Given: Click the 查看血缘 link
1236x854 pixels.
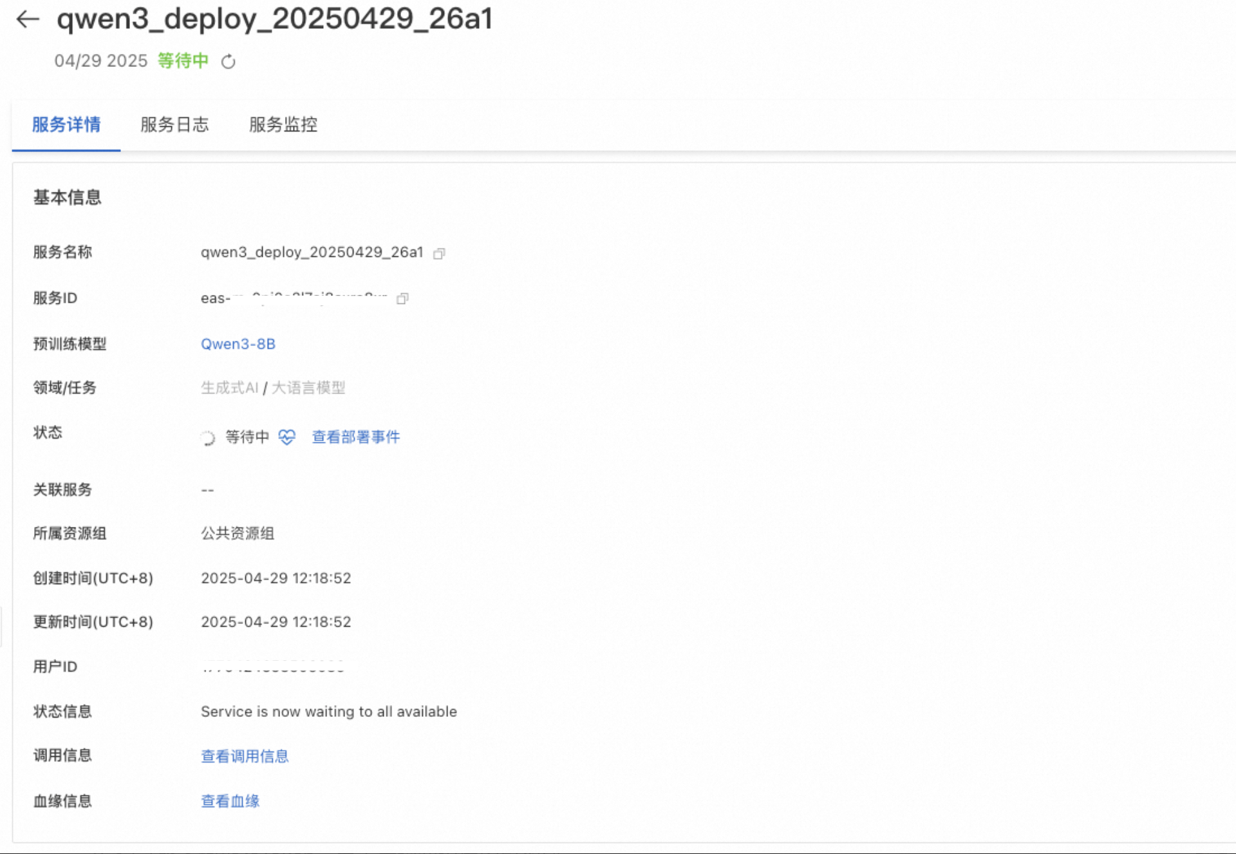Looking at the screenshot, I should coord(230,801).
